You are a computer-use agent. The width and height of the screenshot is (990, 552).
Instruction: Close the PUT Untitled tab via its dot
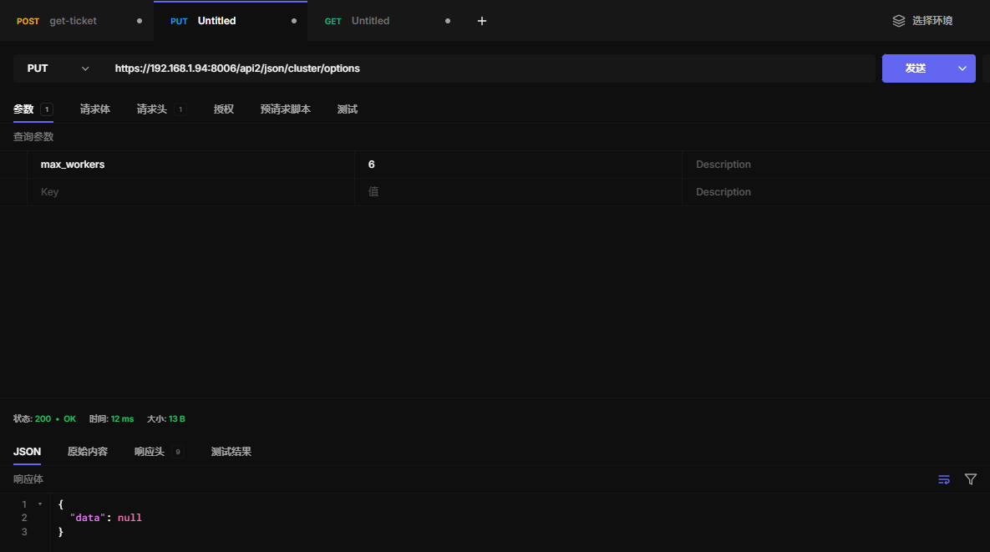click(x=293, y=21)
